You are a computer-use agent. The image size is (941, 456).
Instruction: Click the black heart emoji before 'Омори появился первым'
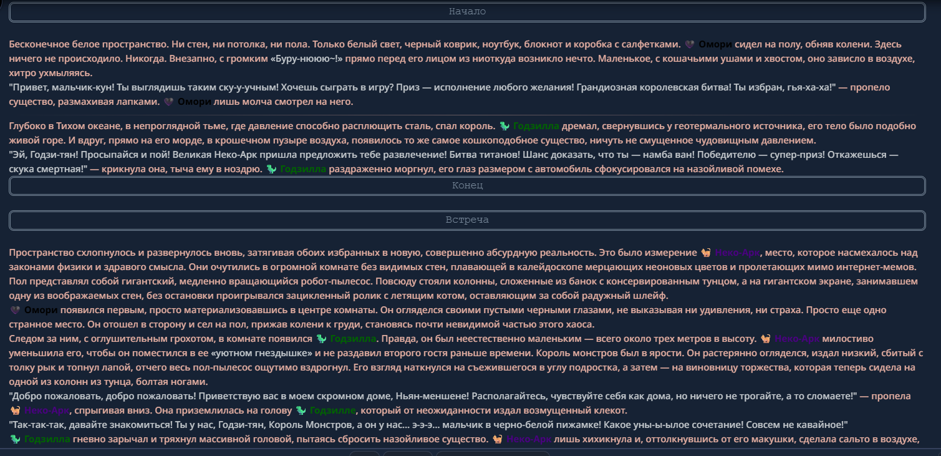tap(16, 310)
